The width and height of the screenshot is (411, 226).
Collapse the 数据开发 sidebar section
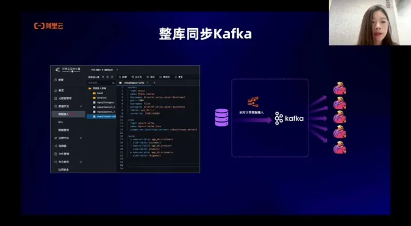click(x=81, y=106)
